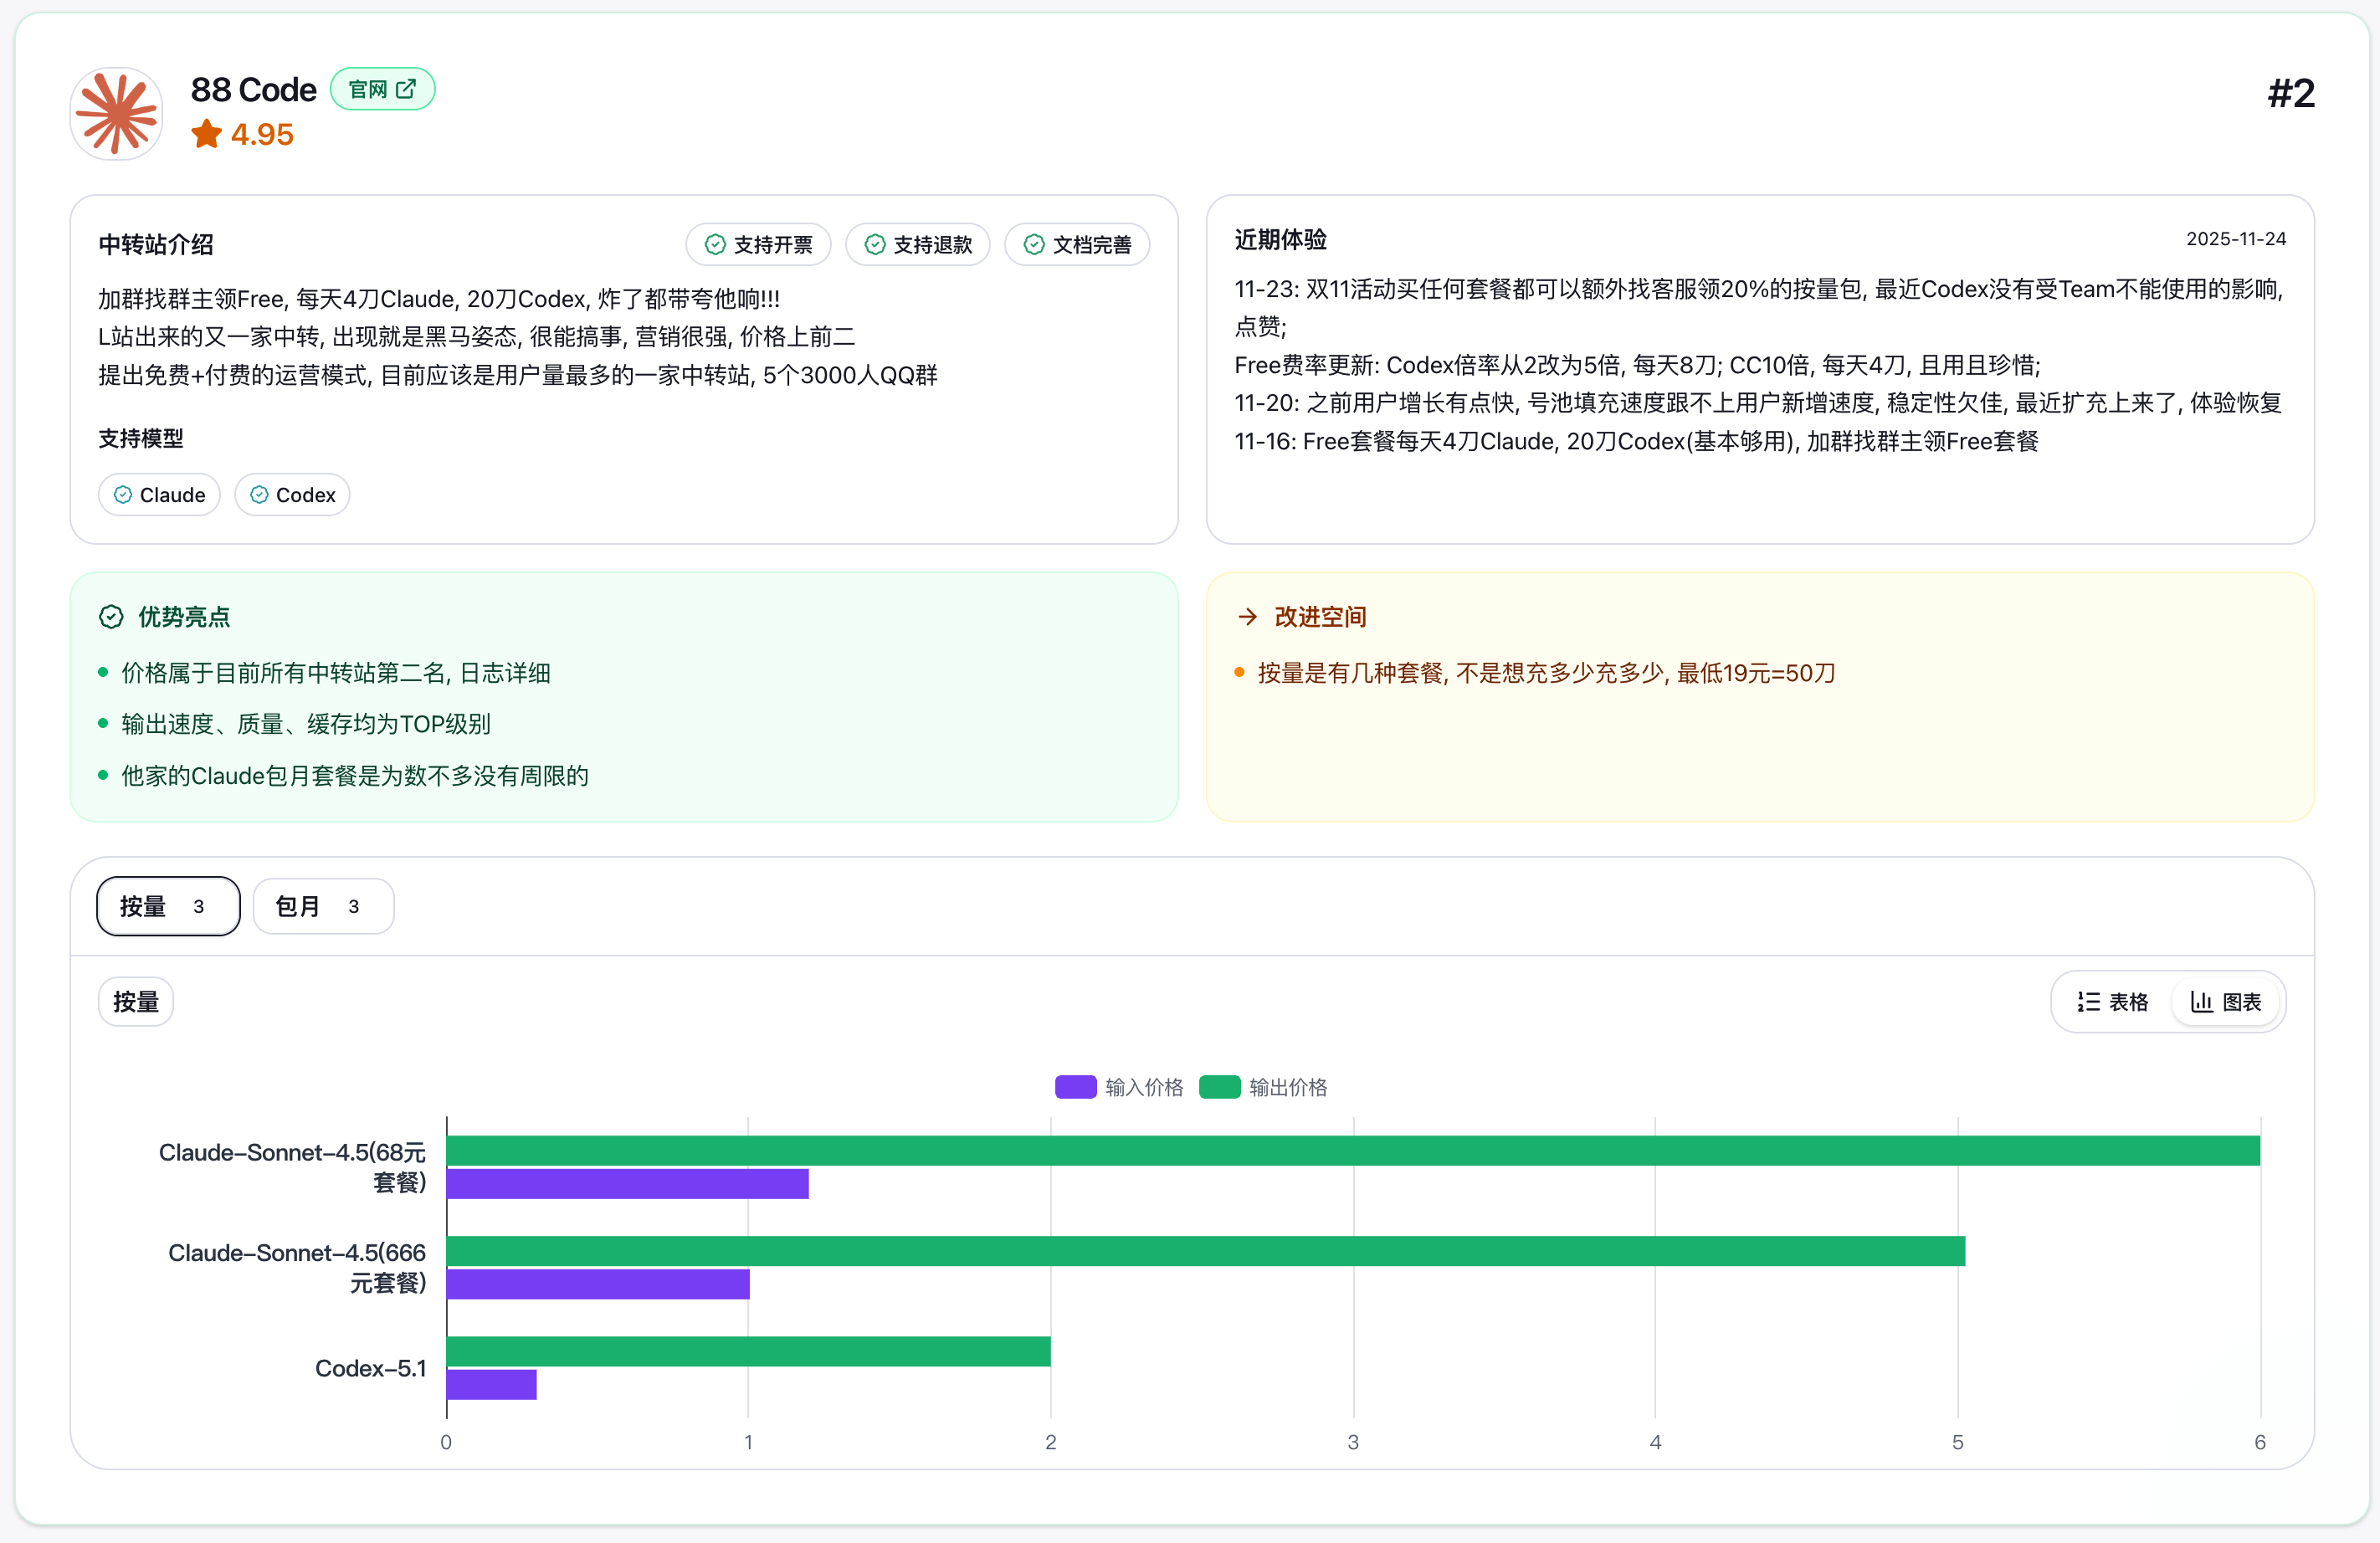Click the 优势亮点 checkmark circle icon

[111, 617]
